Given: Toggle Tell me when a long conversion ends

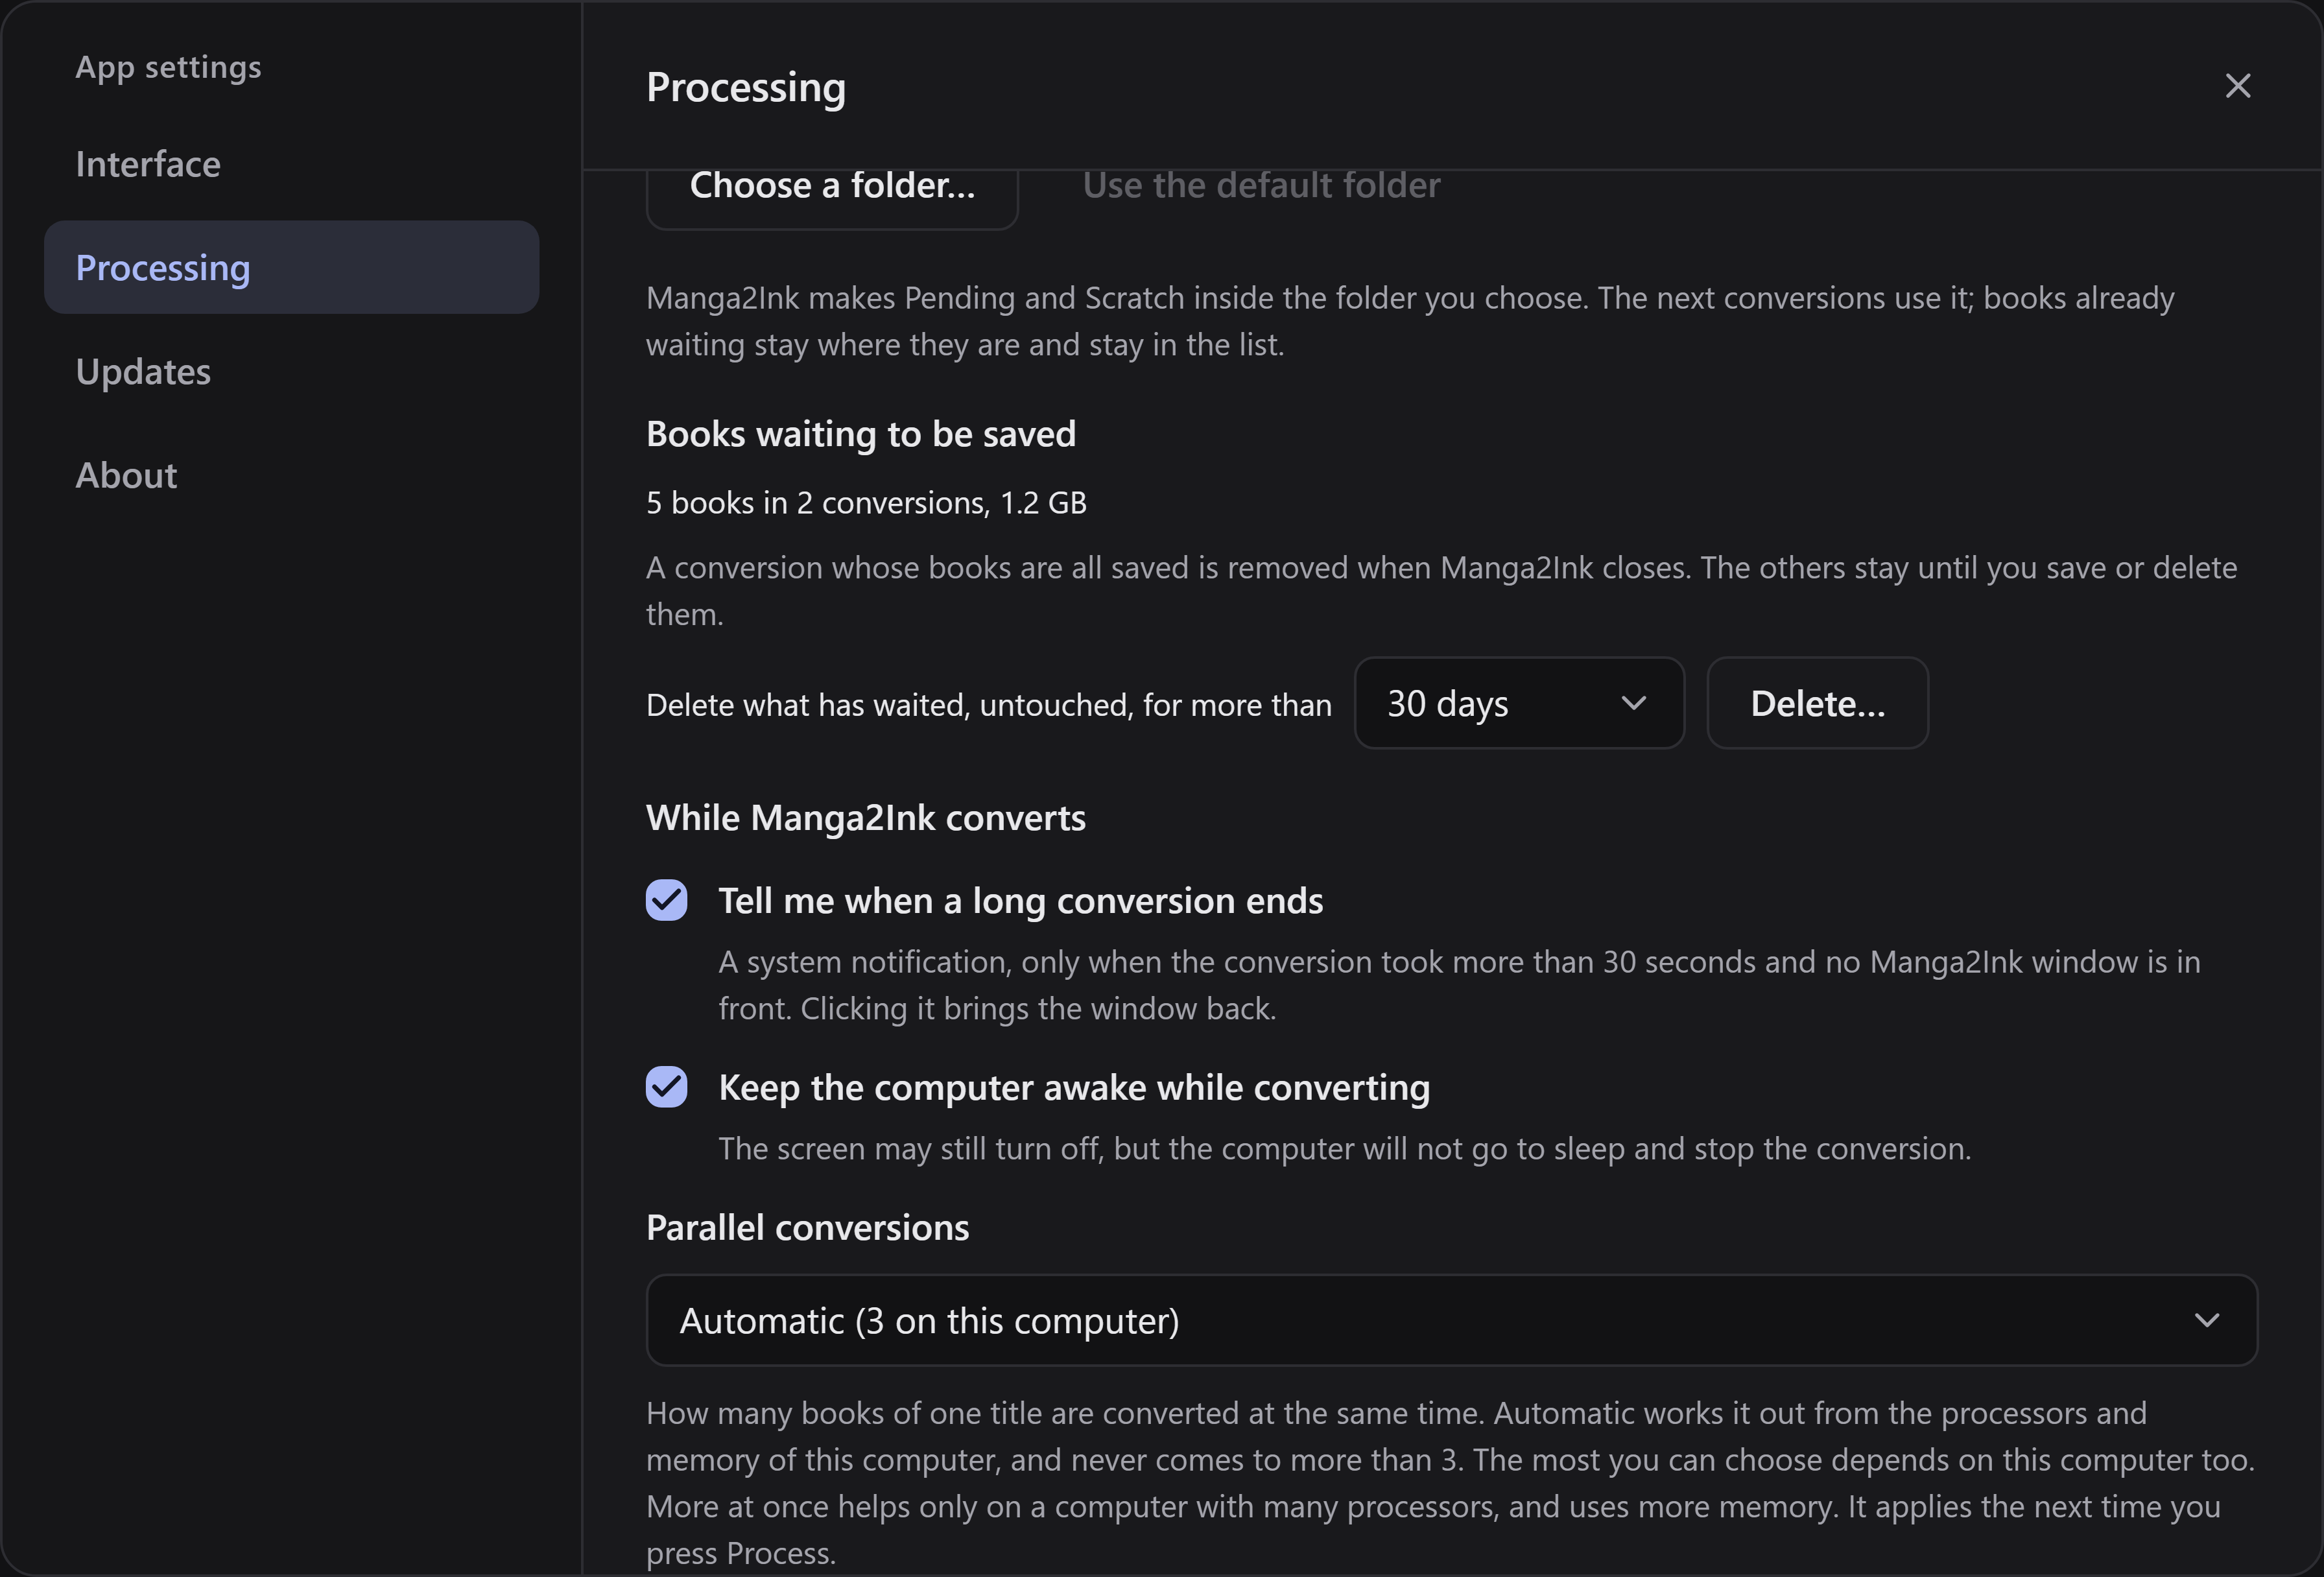Looking at the screenshot, I should (x=667, y=900).
